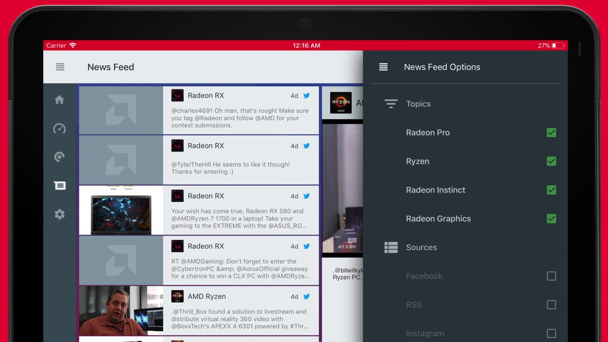
Task: Uncheck the Radeon Pro topic
Action: 551,133
